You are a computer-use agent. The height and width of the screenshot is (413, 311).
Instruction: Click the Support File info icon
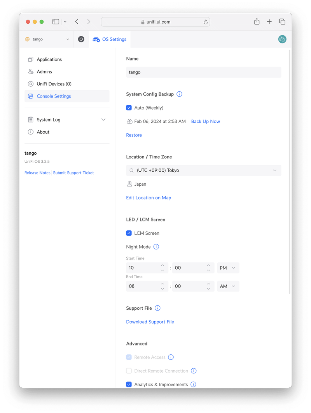[157, 308]
